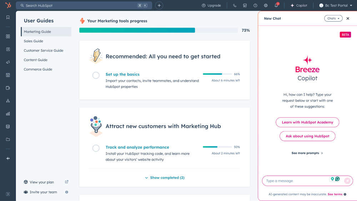Open the Settings gear icon
Viewport: 357px width, 201px height.
click(x=266, y=5)
